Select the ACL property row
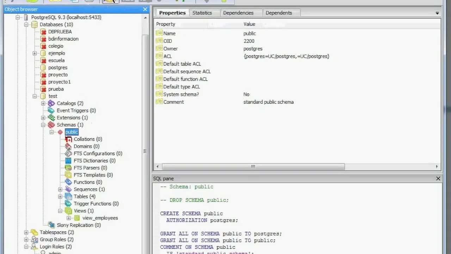451x254 pixels. point(297,56)
